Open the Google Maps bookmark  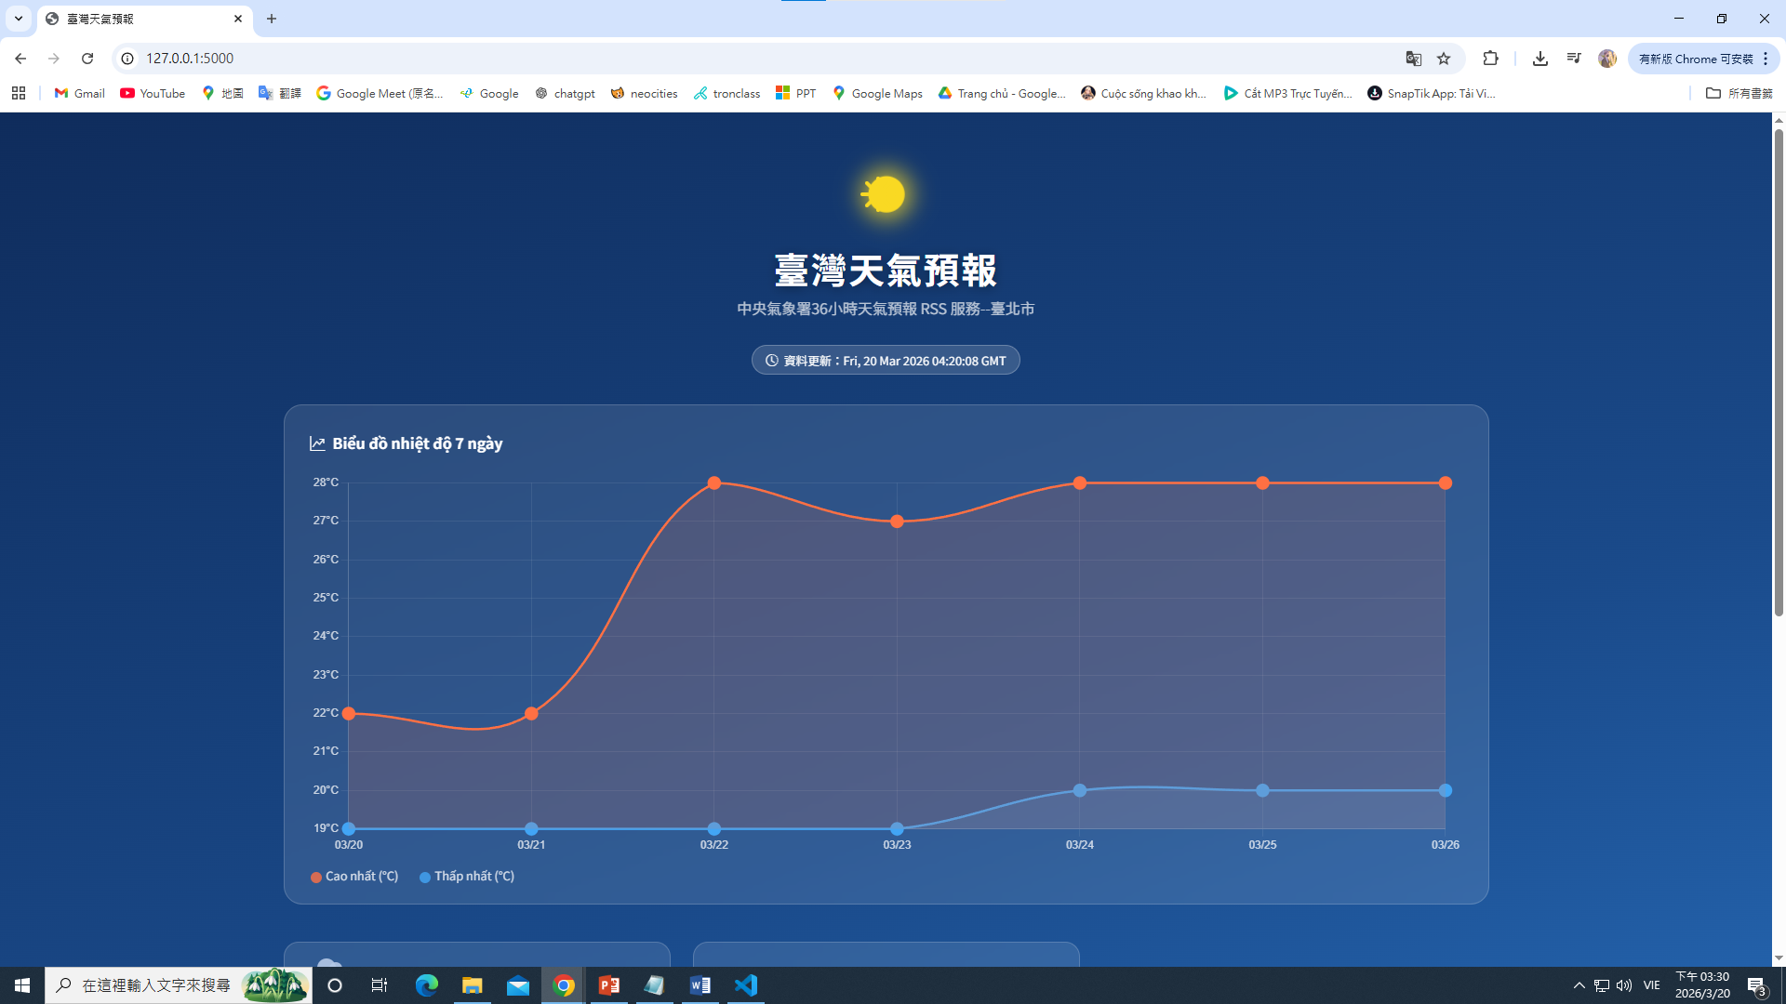click(877, 93)
